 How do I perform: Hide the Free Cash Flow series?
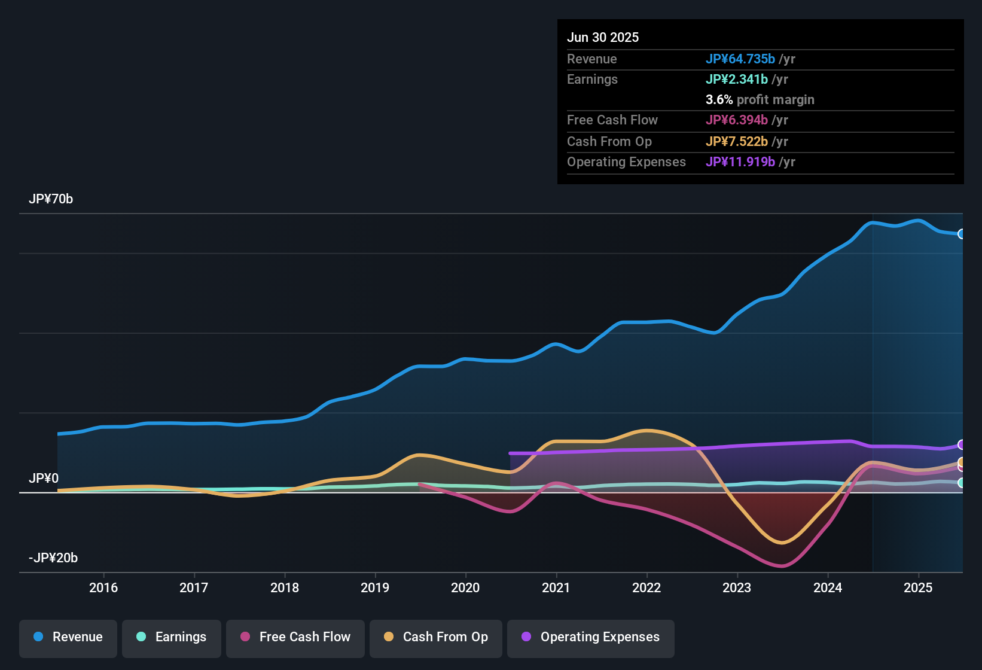pyautogui.click(x=295, y=637)
